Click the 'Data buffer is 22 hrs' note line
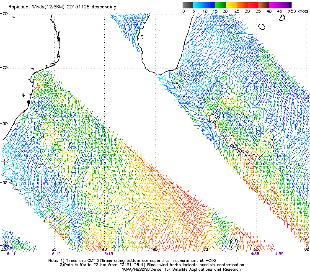The image size is (310, 272). click(x=152, y=265)
